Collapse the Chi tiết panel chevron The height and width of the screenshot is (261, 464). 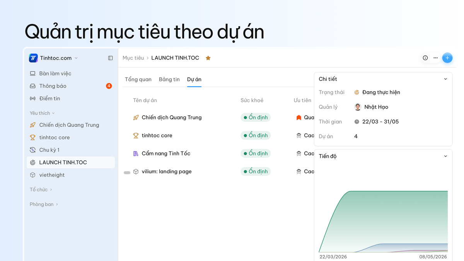click(445, 79)
